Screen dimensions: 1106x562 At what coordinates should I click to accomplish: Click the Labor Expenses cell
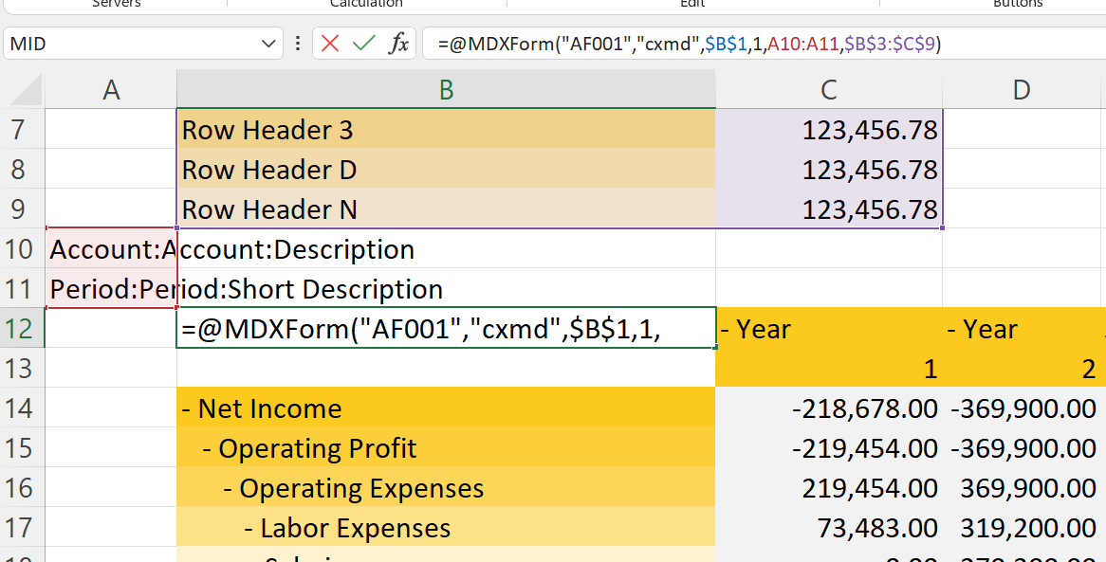tap(446, 528)
